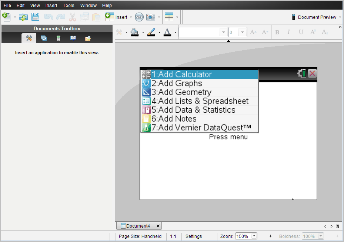The image size is (344, 242).
Task: Open an existing document via folder icon
Action: [x=23, y=17]
